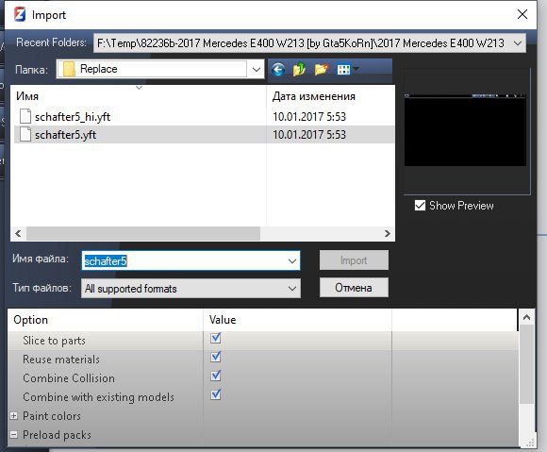The image size is (547, 452).
Task: Expand the Paint colors group
Action: pos(14,416)
